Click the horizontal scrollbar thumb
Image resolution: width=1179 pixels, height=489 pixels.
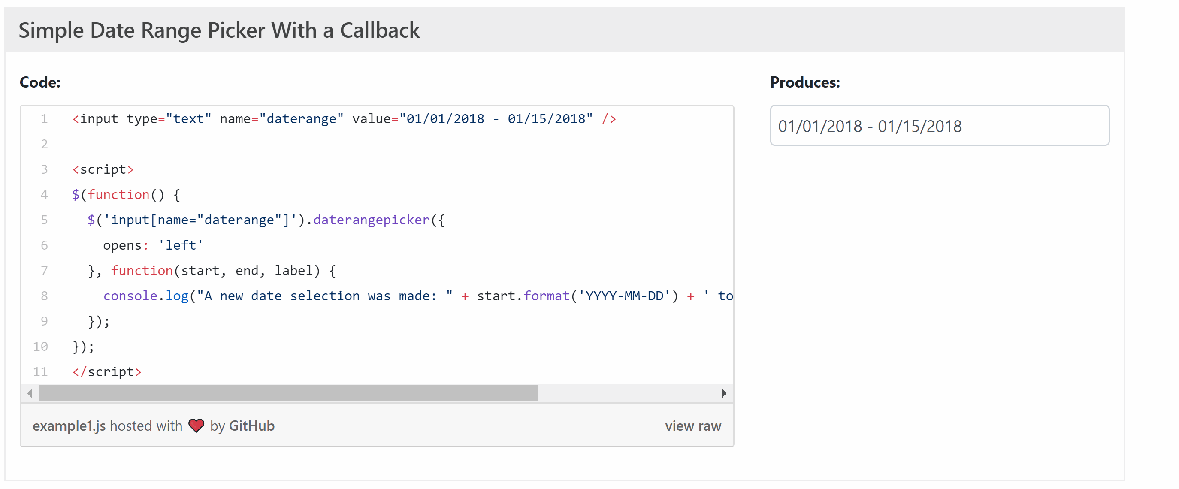click(x=287, y=393)
